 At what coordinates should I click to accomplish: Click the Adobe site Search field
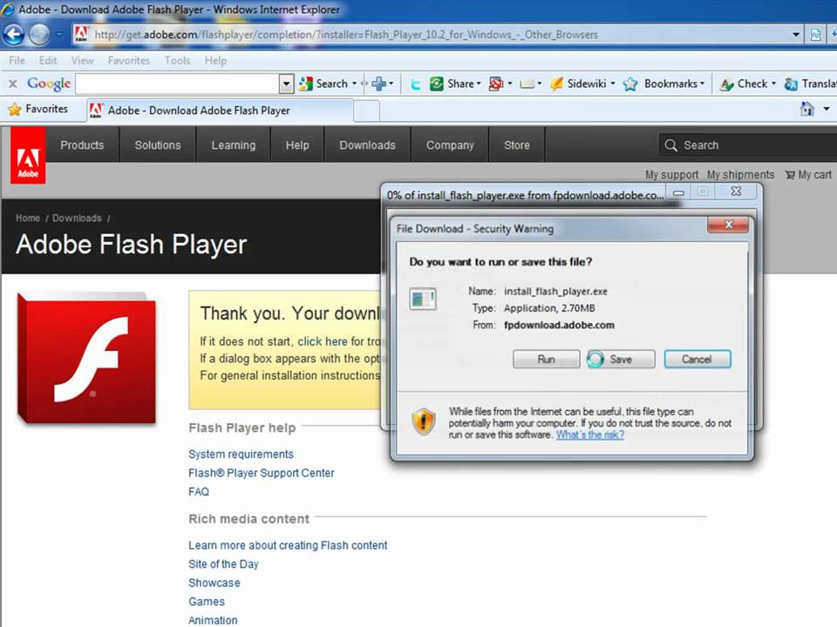(x=747, y=145)
